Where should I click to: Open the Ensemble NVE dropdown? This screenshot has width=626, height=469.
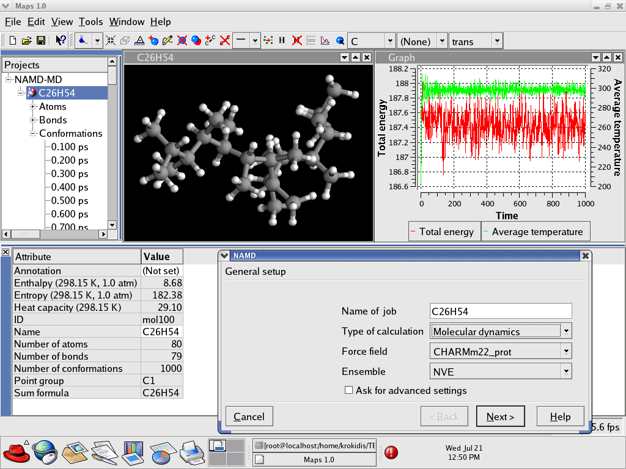tap(566, 371)
